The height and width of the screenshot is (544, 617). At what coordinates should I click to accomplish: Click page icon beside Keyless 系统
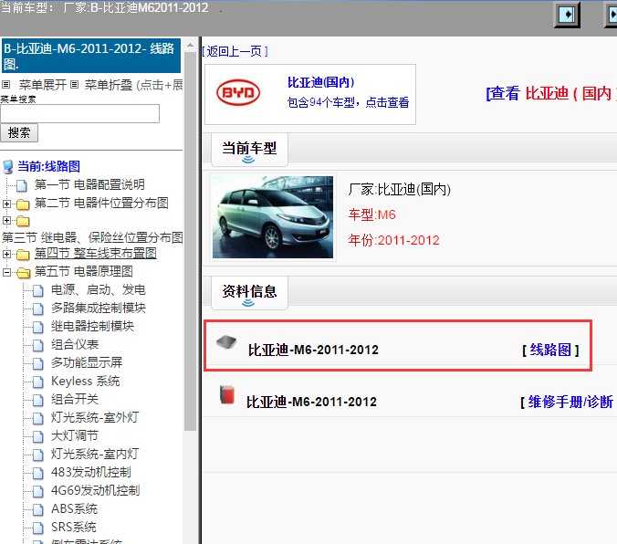tap(38, 382)
